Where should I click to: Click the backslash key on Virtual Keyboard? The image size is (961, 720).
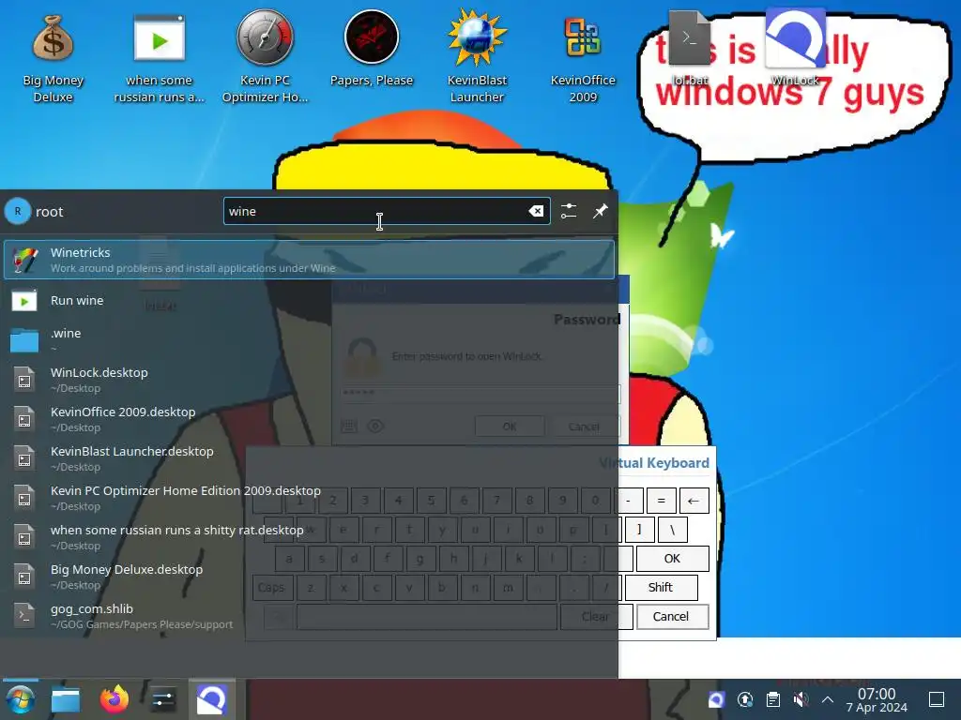pos(672,530)
